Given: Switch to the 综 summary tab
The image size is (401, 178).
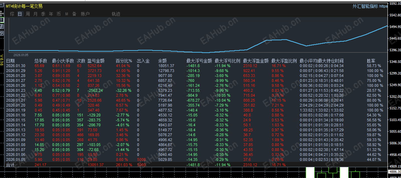Looking at the screenshot, I should tap(12, 14).
